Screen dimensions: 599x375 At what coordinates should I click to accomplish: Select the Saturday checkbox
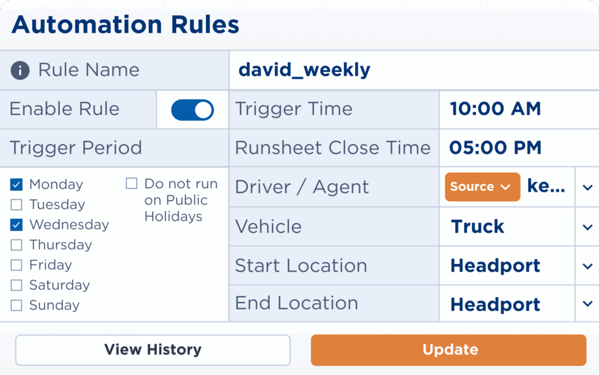17,285
